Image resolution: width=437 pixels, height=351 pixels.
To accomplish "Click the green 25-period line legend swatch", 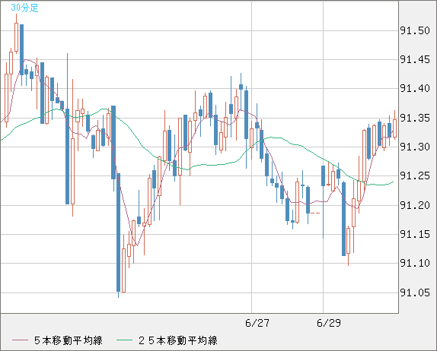I will 124,340.
